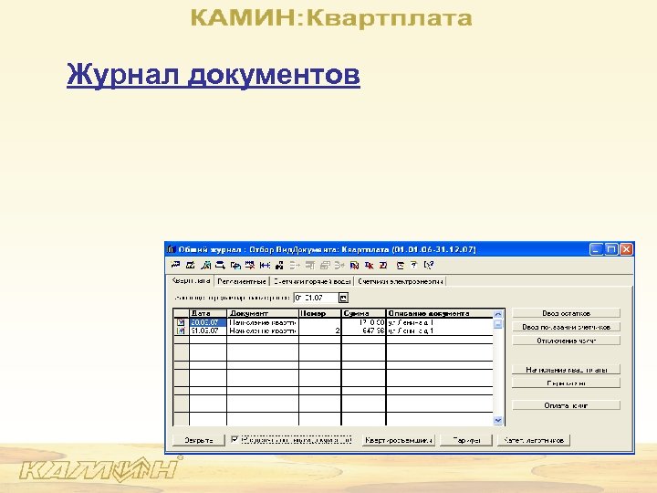657x493 pixels.
Task: Switch to the Регламентные tab
Action: (242, 281)
